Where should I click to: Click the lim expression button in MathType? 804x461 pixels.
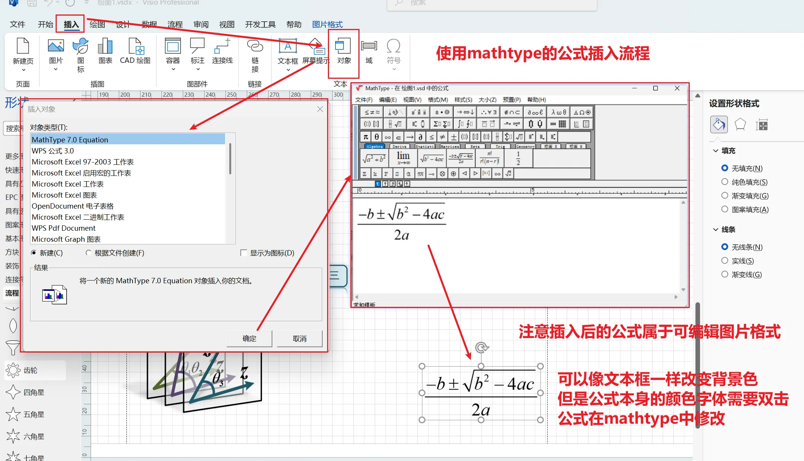click(403, 158)
